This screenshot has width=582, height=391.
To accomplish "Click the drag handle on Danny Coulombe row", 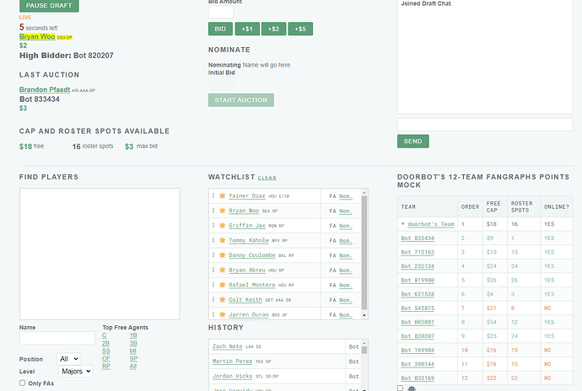I will pyautogui.click(x=213, y=254).
